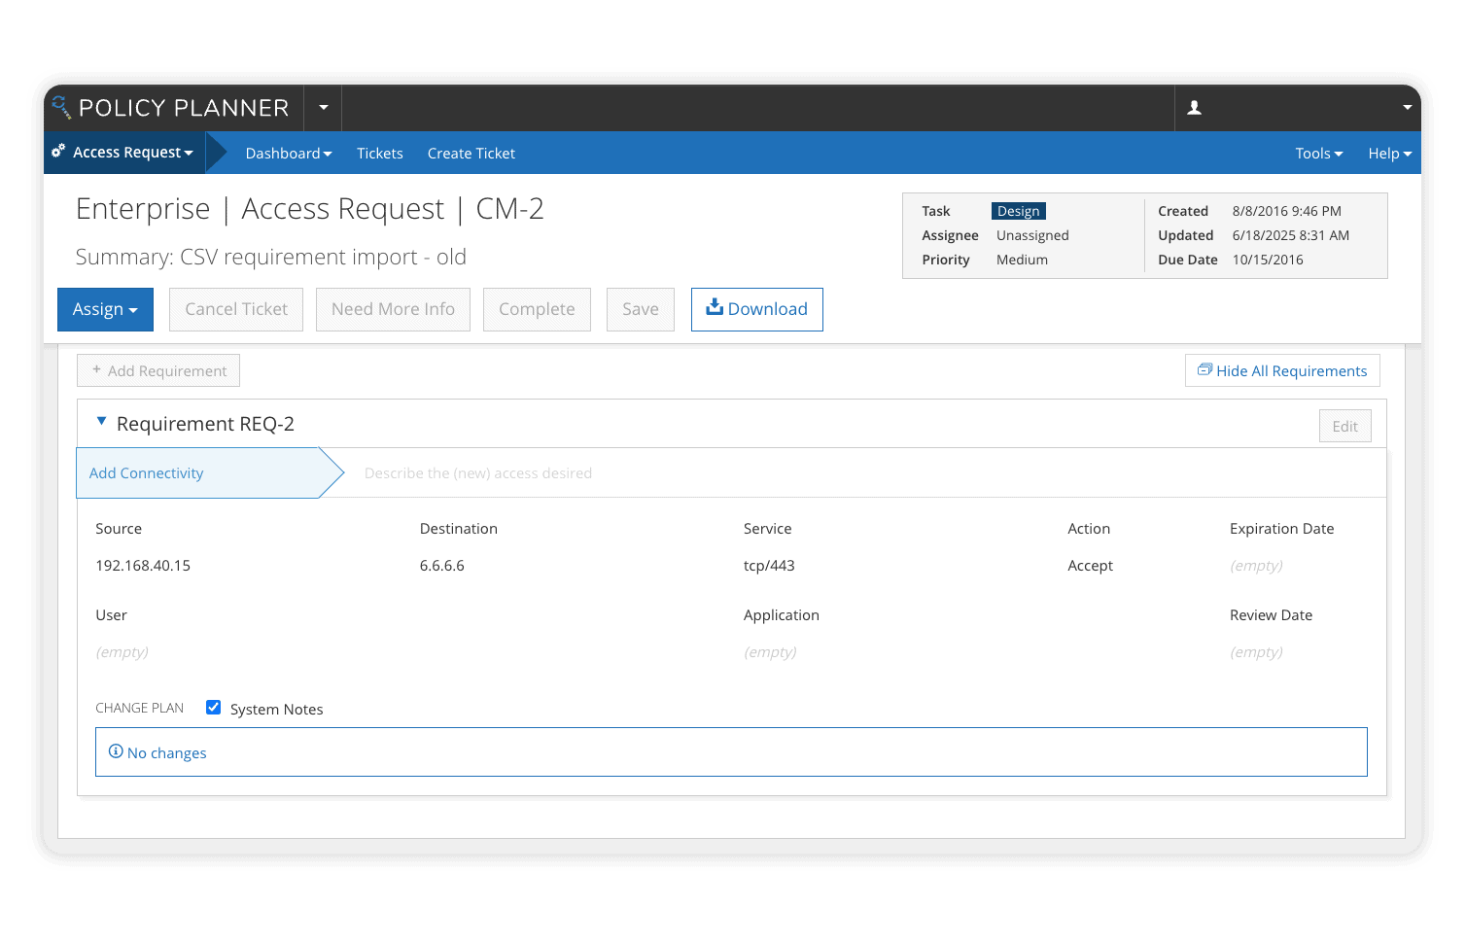Click the empty User value
This screenshot has width=1466, height=941.
(x=122, y=652)
